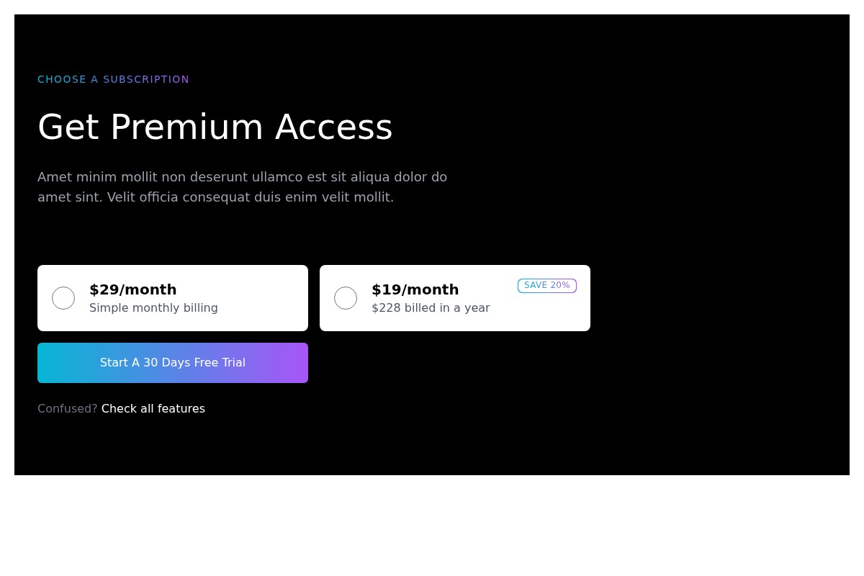Open the Check all features link

153,409
